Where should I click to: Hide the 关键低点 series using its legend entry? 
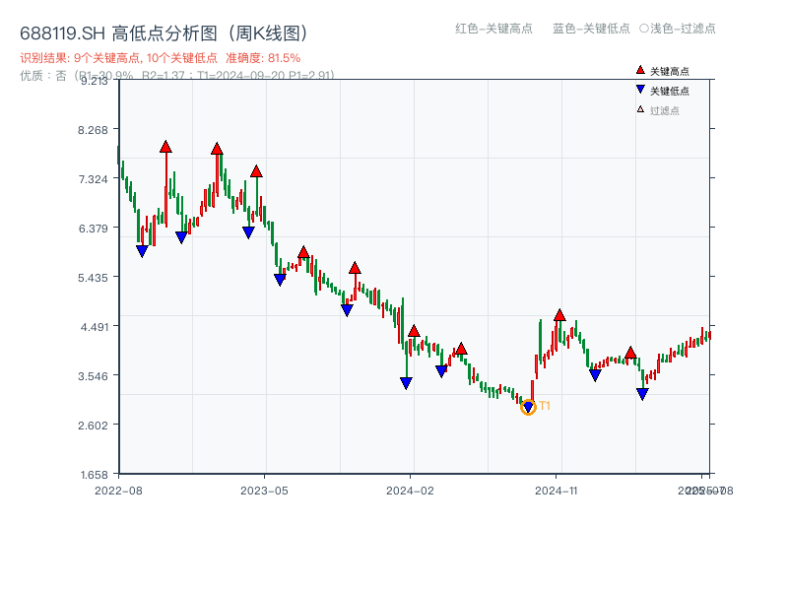pyautogui.click(x=668, y=89)
